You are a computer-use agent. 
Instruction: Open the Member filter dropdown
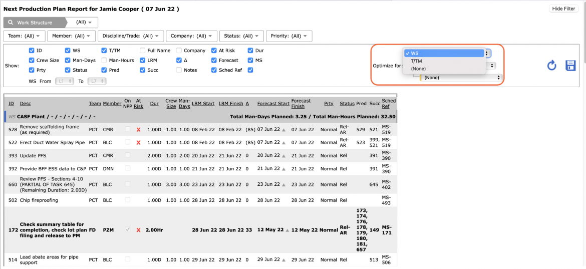pos(71,36)
